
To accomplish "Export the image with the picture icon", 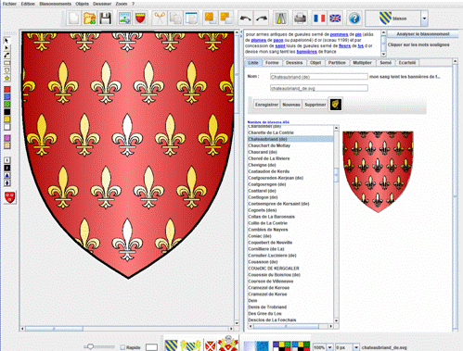I will (124, 19).
